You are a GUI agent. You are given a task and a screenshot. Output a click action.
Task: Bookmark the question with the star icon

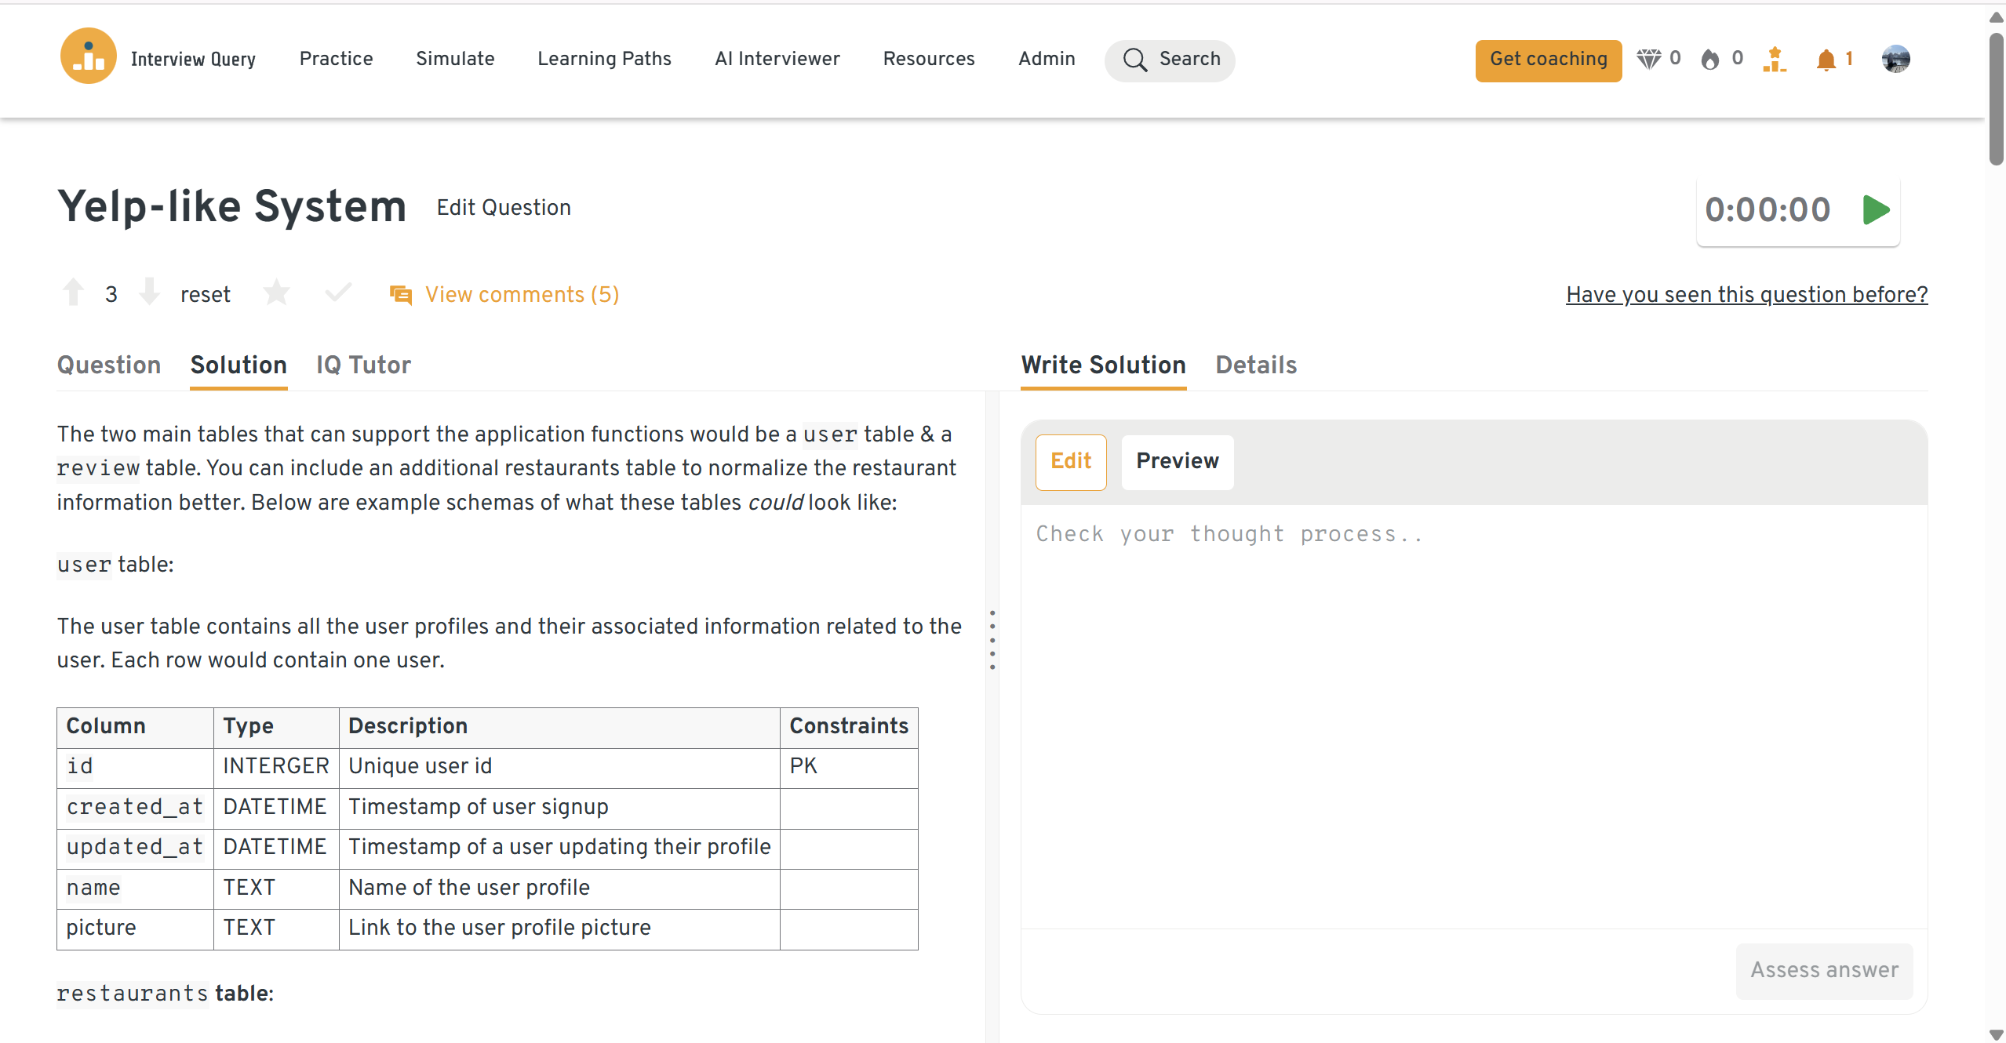pyautogui.click(x=276, y=293)
